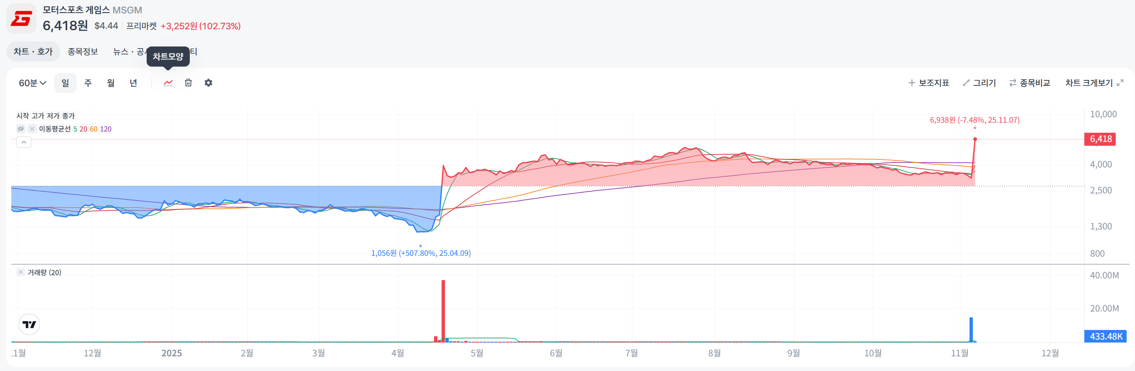This screenshot has width=1135, height=371.
Task: Select the daily (일) interval
Action: coord(65,83)
